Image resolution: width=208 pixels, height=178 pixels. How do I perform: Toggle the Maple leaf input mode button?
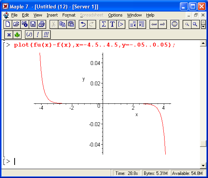pyautogui.click(x=17, y=35)
